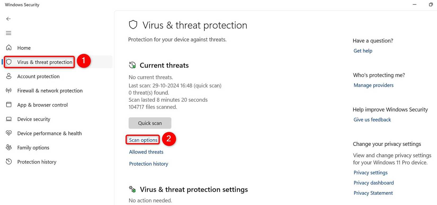Run a Quick scan

[150, 123]
